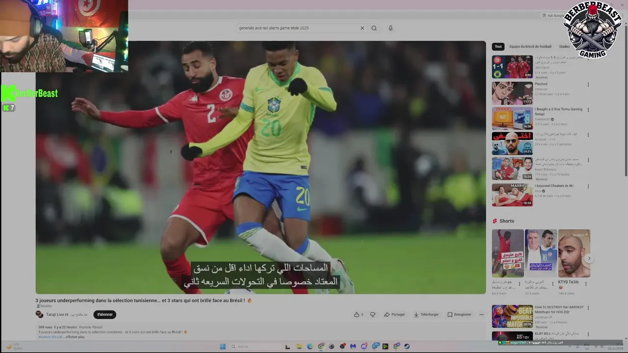Open 'I Exposed Cheaters in 4k!' video title

554,186
